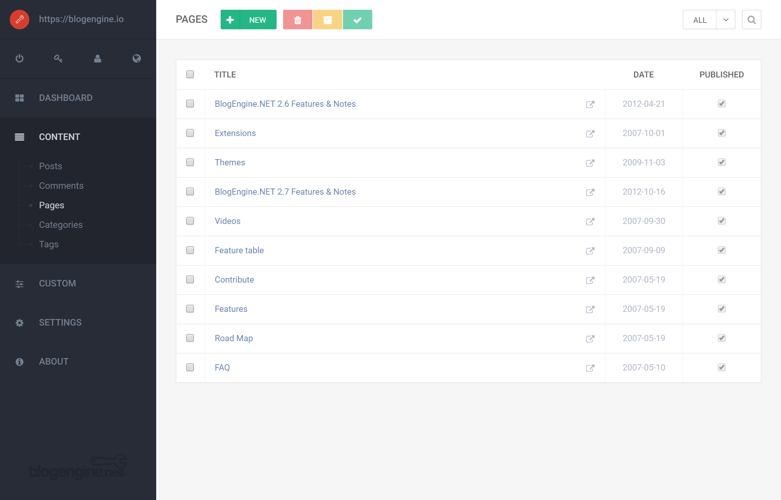Check the Feature table row checkbox

[x=190, y=250]
